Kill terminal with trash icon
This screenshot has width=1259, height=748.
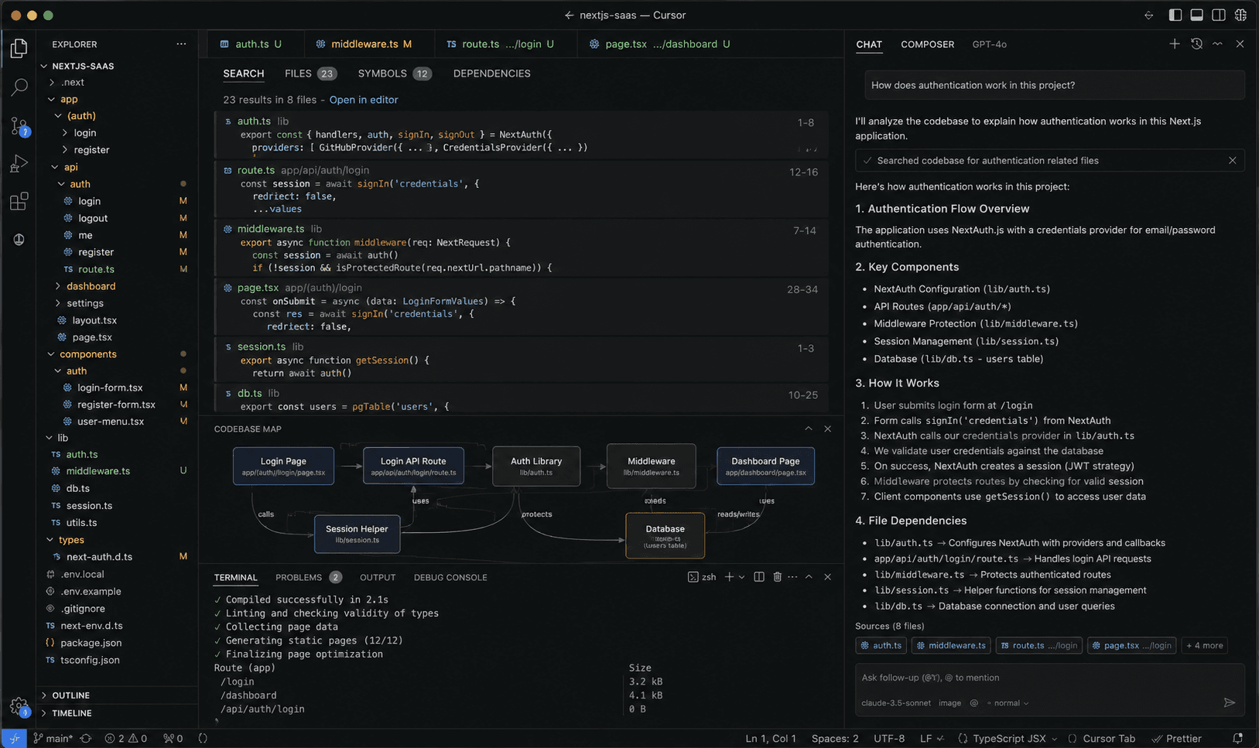point(778,577)
